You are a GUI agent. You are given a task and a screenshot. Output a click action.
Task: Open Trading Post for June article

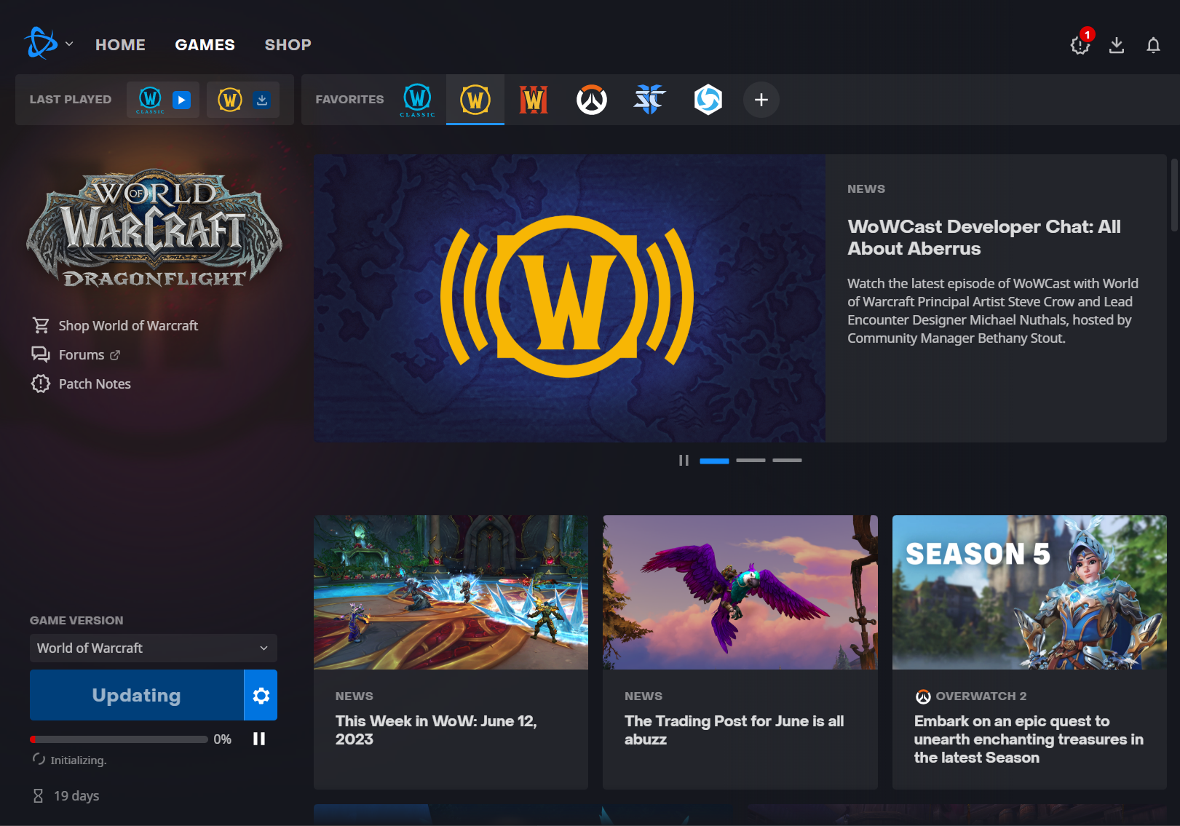[734, 730]
